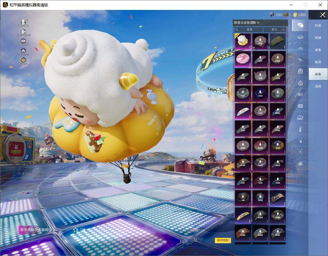The height and width of the screenshot is (256, 328).
Task: Open the gold crown collector icon
Action: [23, 60]
